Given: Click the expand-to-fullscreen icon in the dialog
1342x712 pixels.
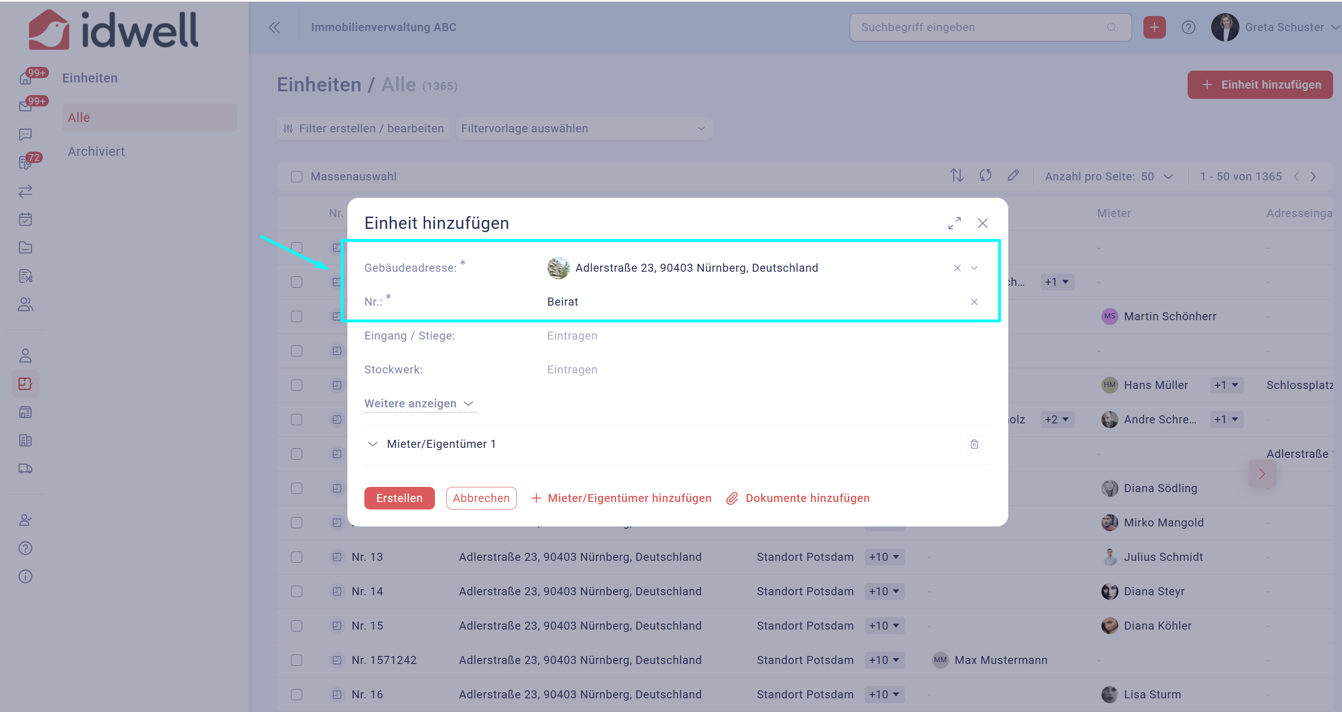Looking at the screenshot, I should pos(954,223).
